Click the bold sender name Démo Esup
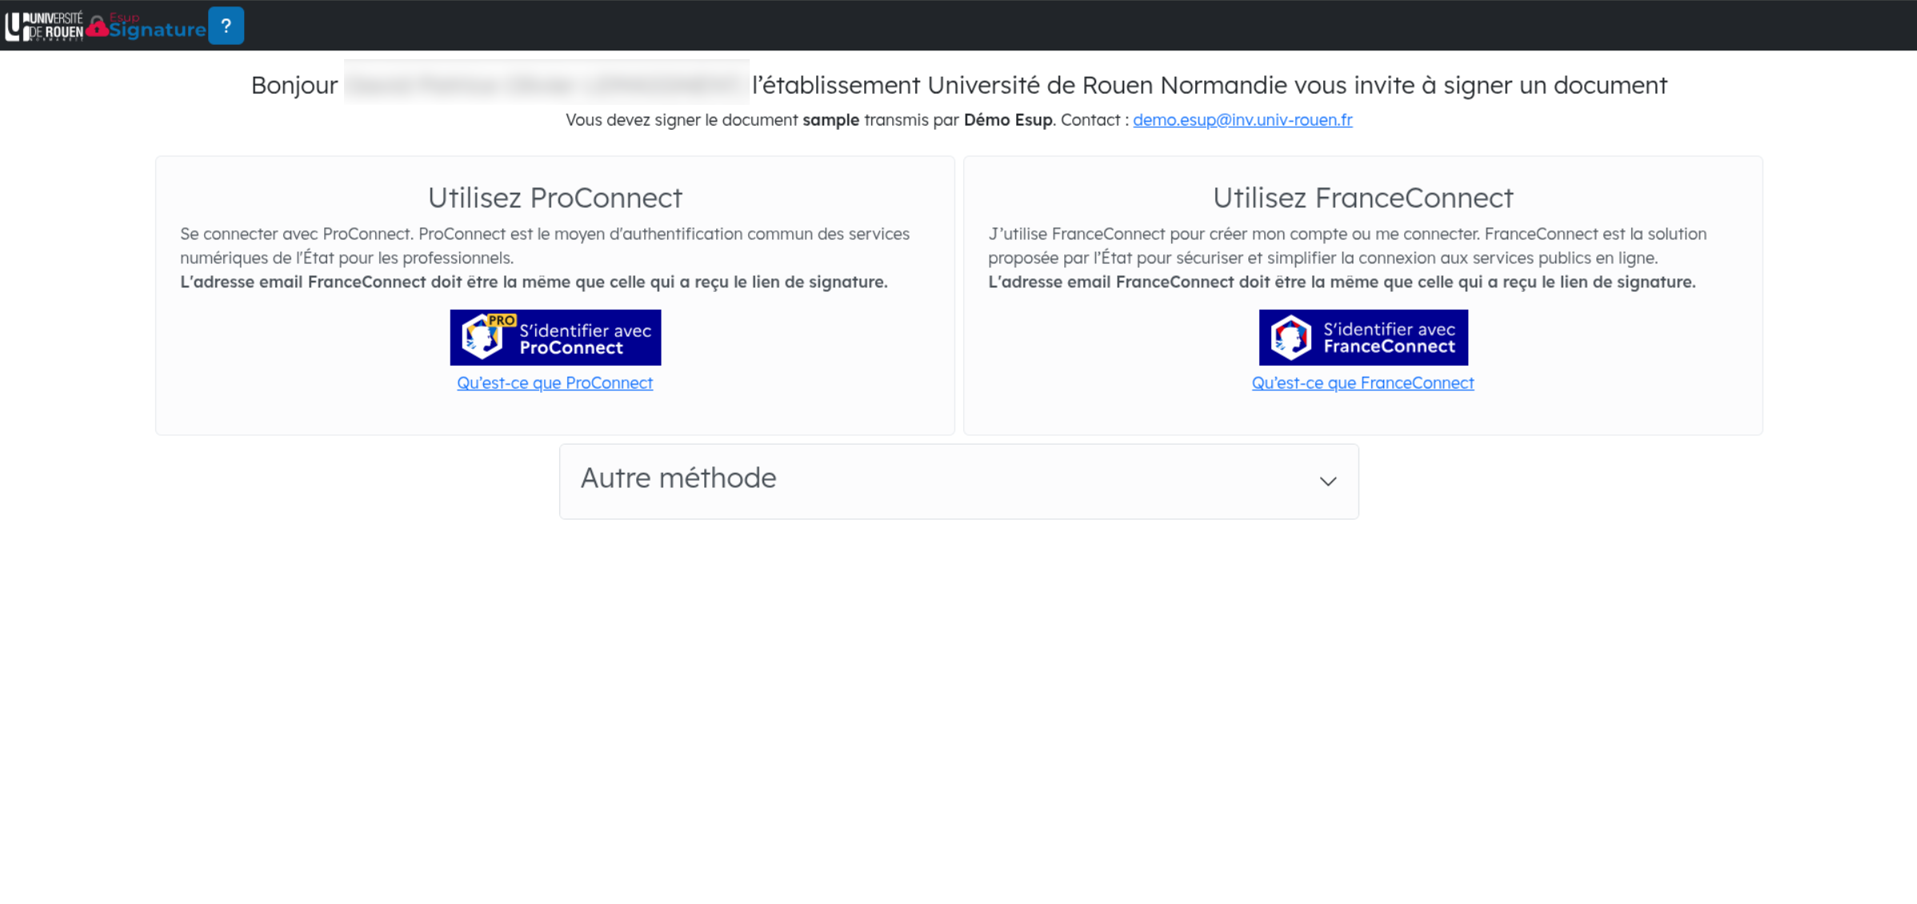This screenshot has width=1917, height=904. click(1007, 120)
